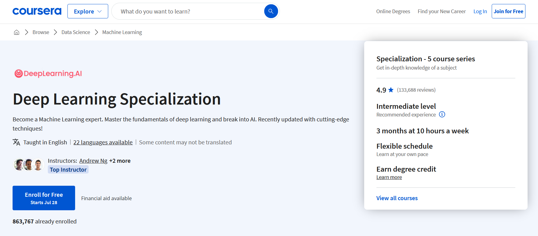Image resolution: width=538 pixels, height=236 pixels.
Task: Go to the home breadcrumb icon
Action: coord(17,32)
